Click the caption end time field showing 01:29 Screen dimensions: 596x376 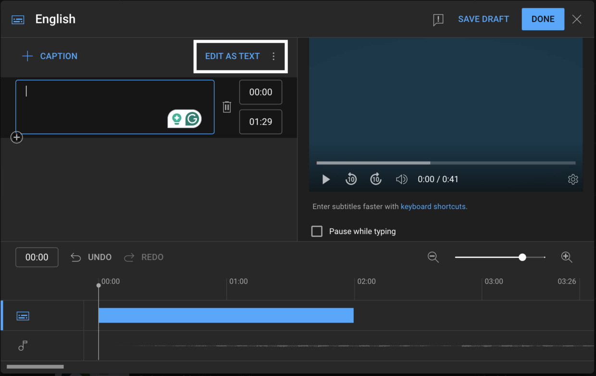point(261,122)
